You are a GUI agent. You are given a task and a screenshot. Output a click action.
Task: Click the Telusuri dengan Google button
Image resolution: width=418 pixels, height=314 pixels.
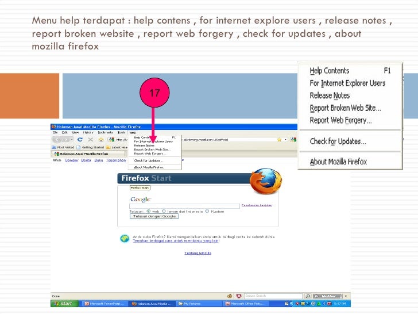pyautogui.click(x=154, y=216)
